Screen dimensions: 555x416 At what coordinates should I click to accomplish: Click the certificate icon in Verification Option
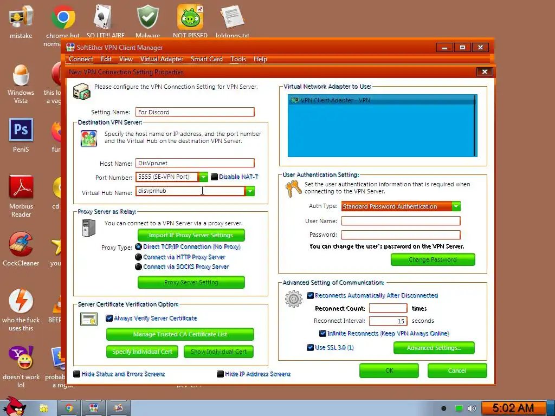89,319
